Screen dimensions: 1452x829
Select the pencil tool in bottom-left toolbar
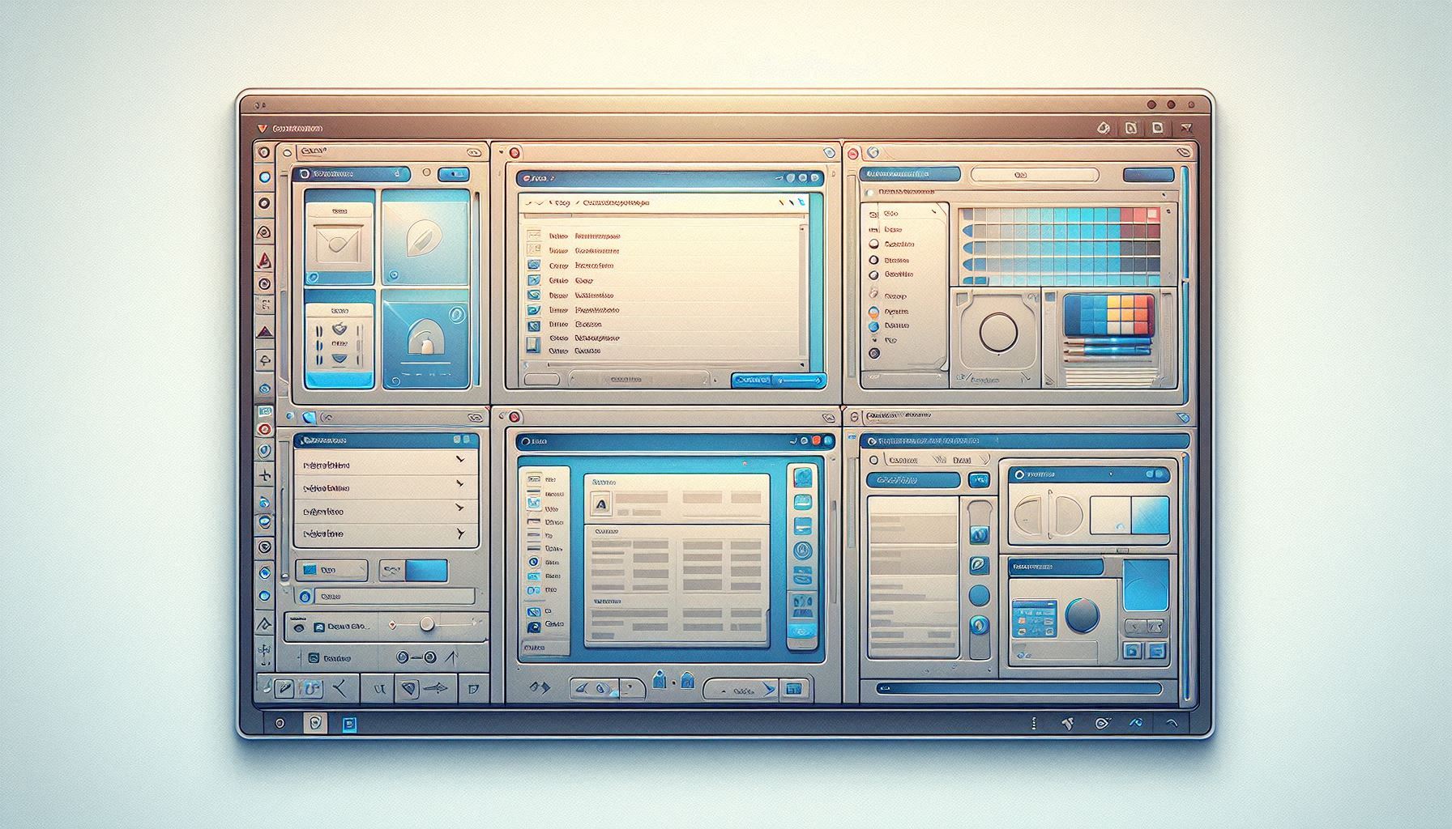(x=284, y=689)
